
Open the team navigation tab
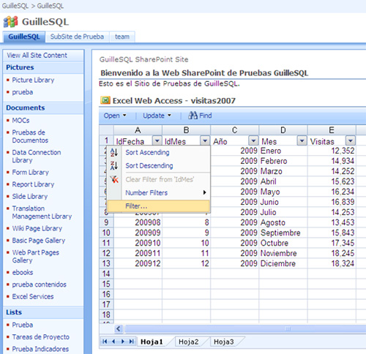[122, 37]
